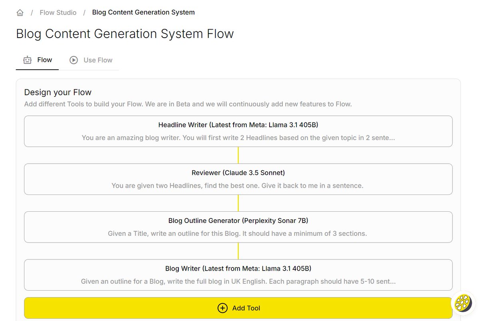
Task: Open Flow Studio breadcrumb link
Action: 58,12
